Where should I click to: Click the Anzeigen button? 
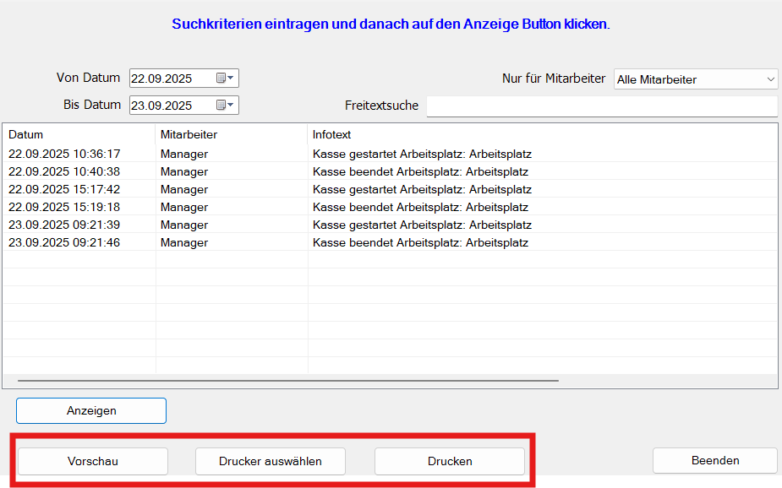(91, 411)
